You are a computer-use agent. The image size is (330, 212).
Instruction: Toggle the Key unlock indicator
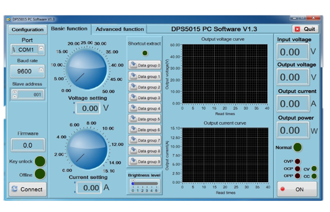tap(40, 162)
